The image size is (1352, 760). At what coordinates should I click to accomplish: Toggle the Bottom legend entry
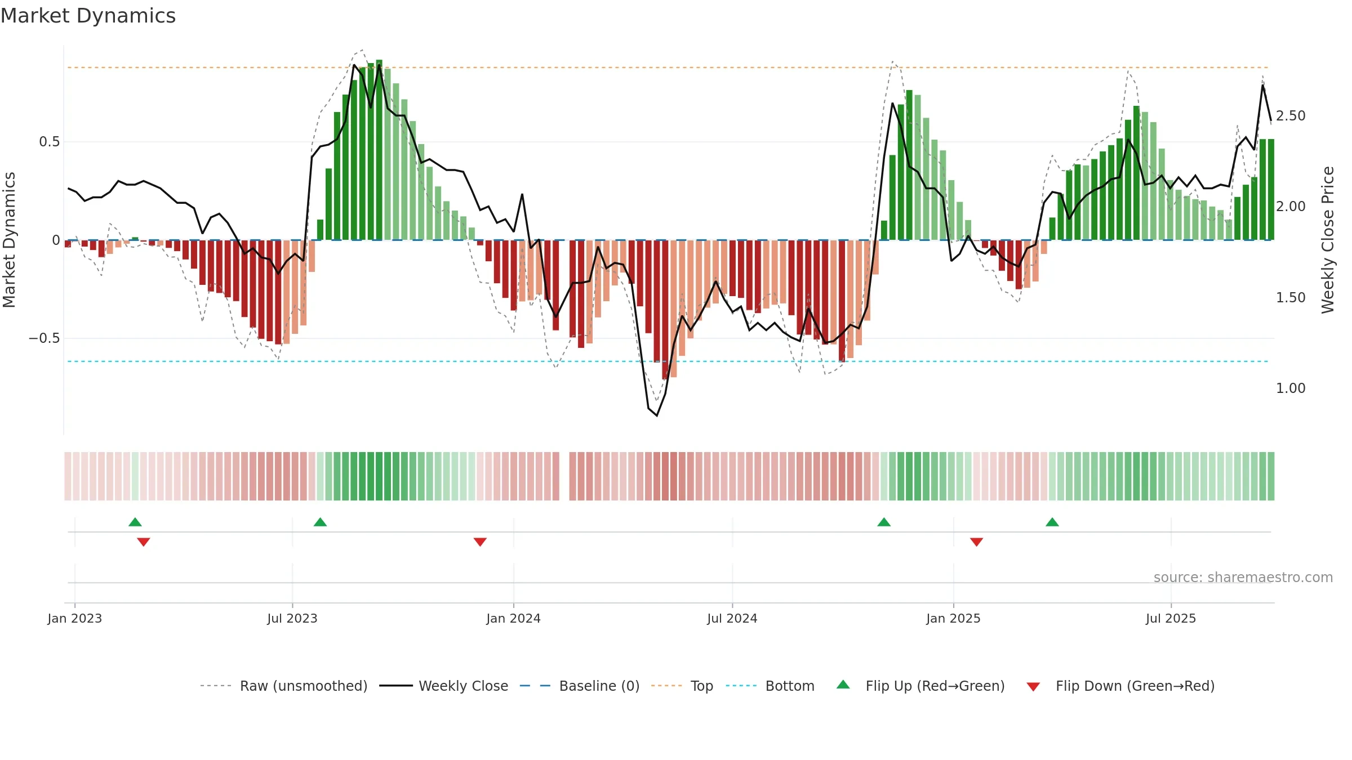point(770,686)
